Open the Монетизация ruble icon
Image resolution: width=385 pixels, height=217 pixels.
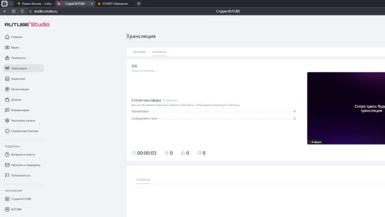pos(7,89)
